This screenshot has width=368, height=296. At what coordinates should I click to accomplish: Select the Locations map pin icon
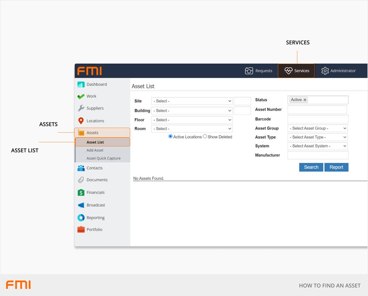(x=81, y=121)
